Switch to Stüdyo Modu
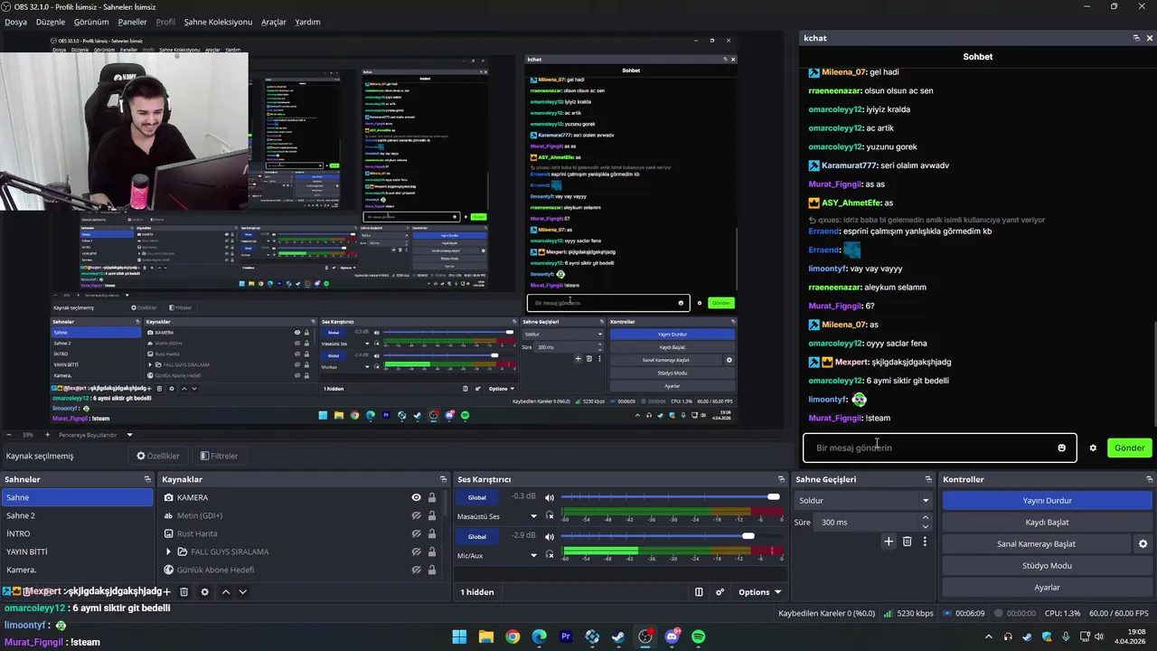1157x651 pixels. point(1047,565)
